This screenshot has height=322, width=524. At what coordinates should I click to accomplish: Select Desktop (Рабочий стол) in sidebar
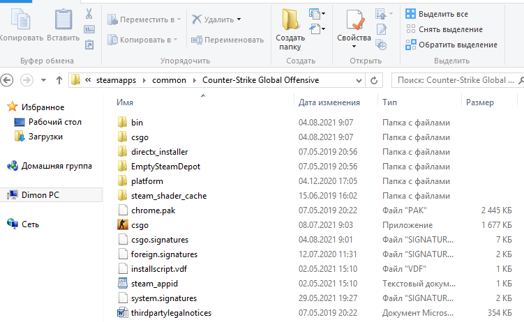point(48,122)
